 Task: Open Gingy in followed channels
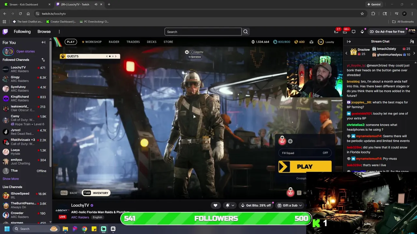click(x=24, y=79)
